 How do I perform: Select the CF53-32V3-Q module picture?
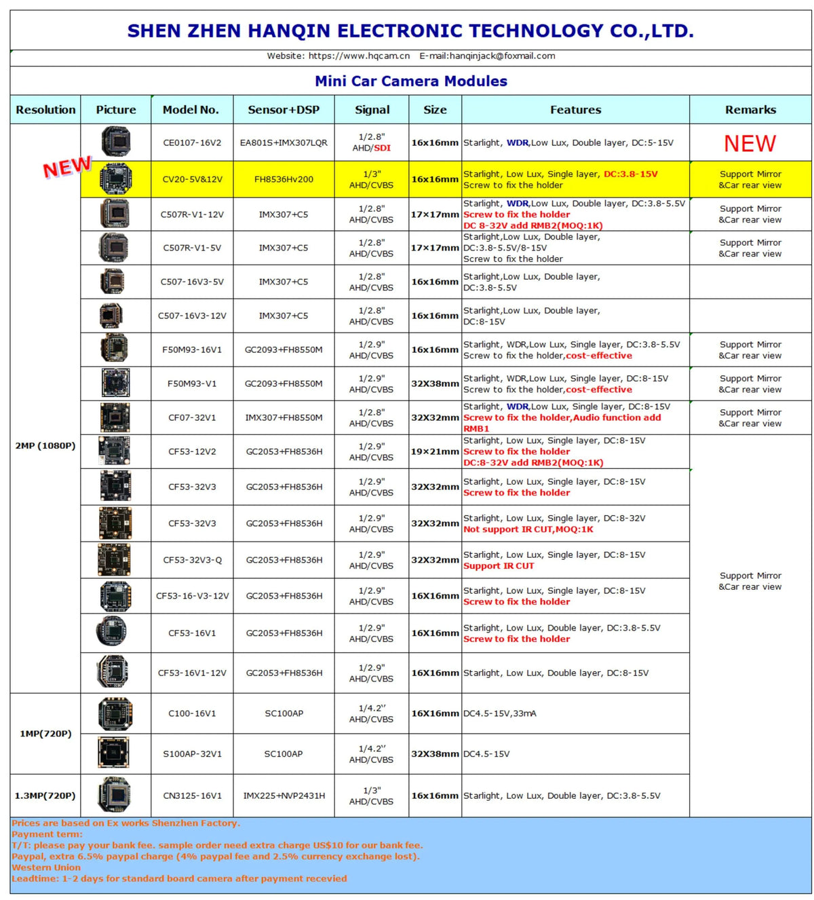[x=115, y=560]
